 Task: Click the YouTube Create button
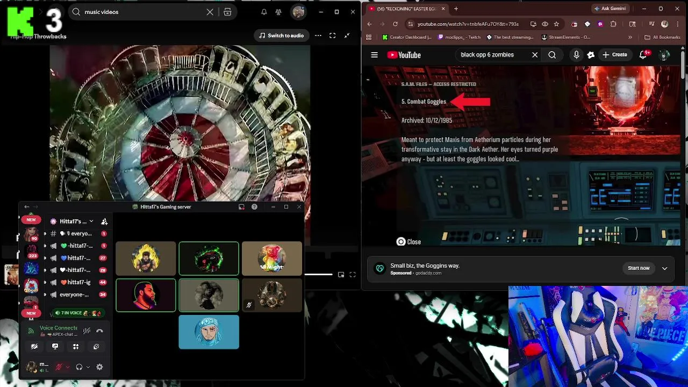point(615,55)
